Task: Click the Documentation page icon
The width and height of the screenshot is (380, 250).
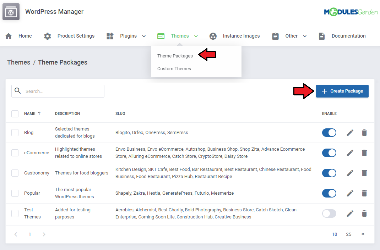Action: point(322,36)
